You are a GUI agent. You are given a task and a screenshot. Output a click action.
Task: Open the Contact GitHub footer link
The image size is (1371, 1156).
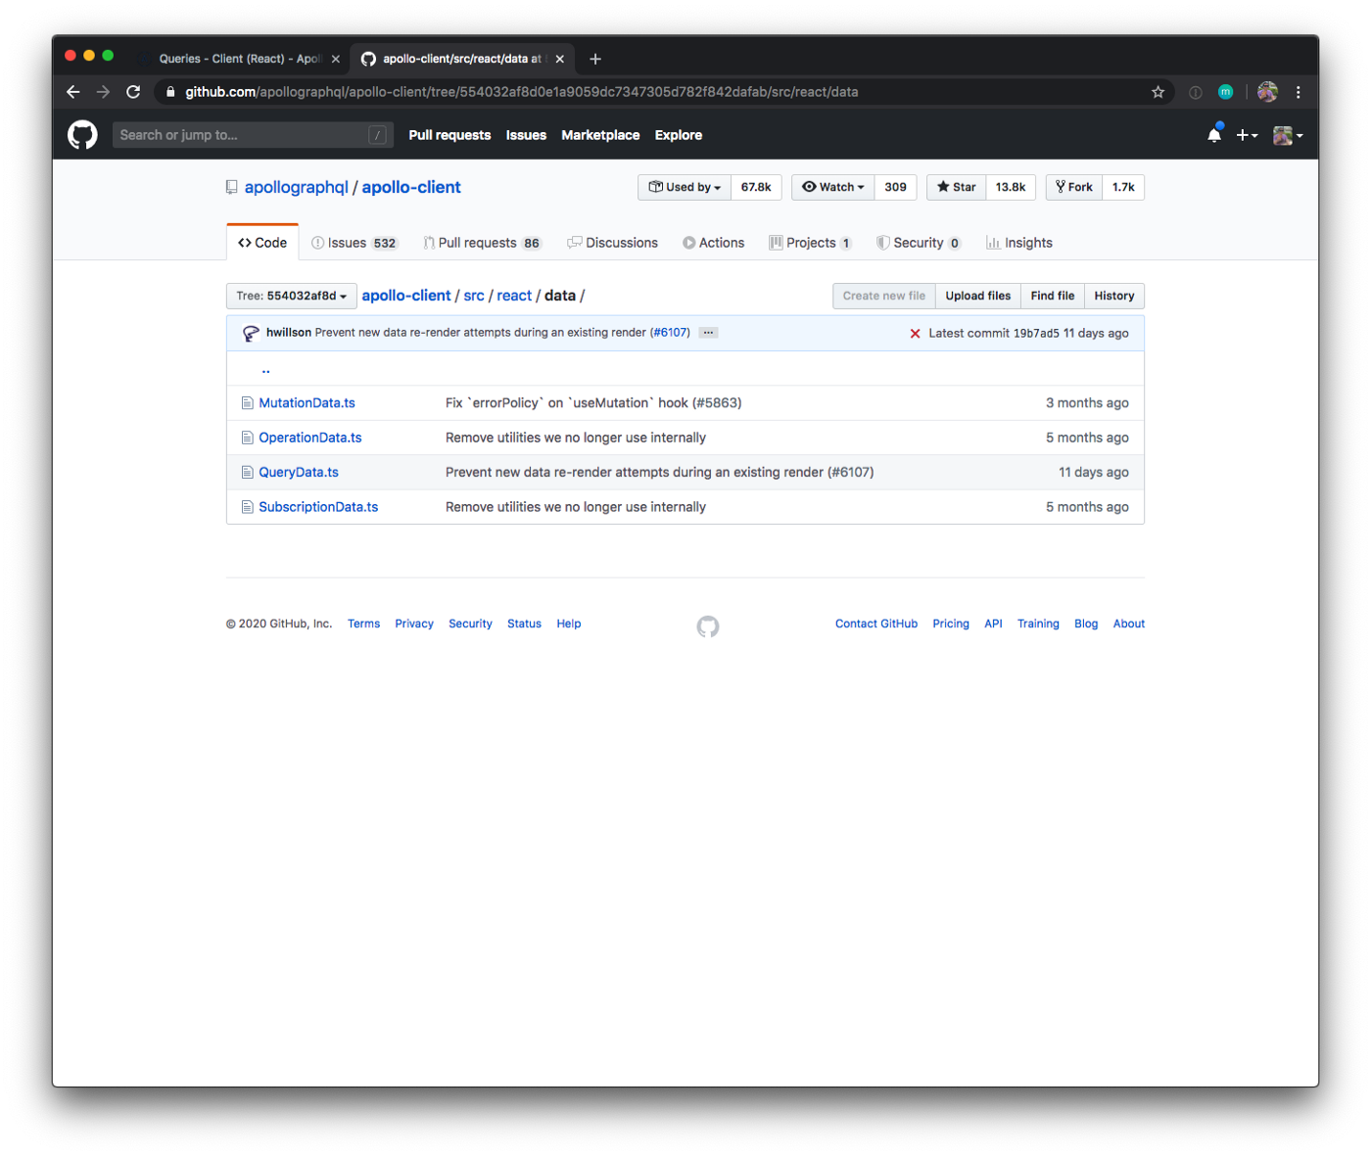(x=876, y=624)
